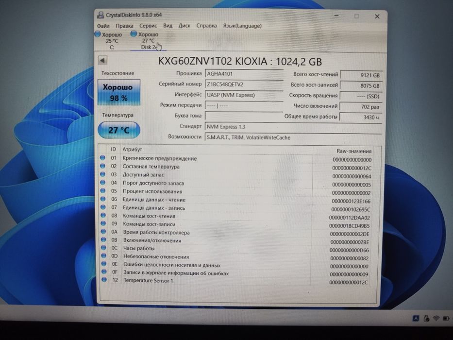Click status icon for 05 Процент использования
453x340 pixels.
(x=103, y=190)
